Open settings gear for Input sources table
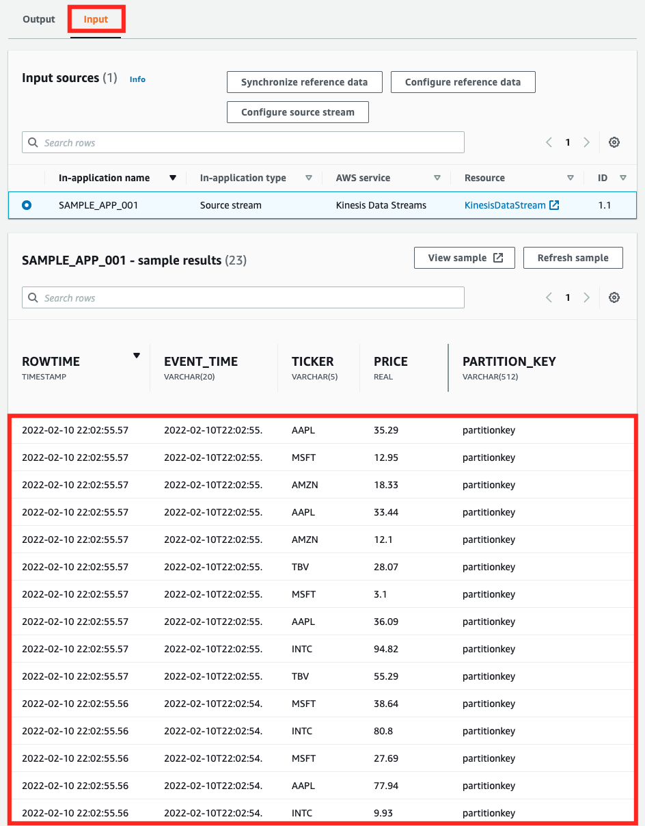The image size is (645, 826). [614, 142]
